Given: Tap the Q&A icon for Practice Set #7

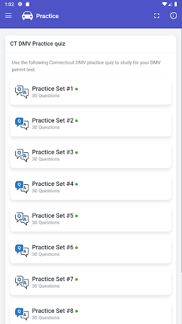Looking at the screenshot, I should coord(22,282).
